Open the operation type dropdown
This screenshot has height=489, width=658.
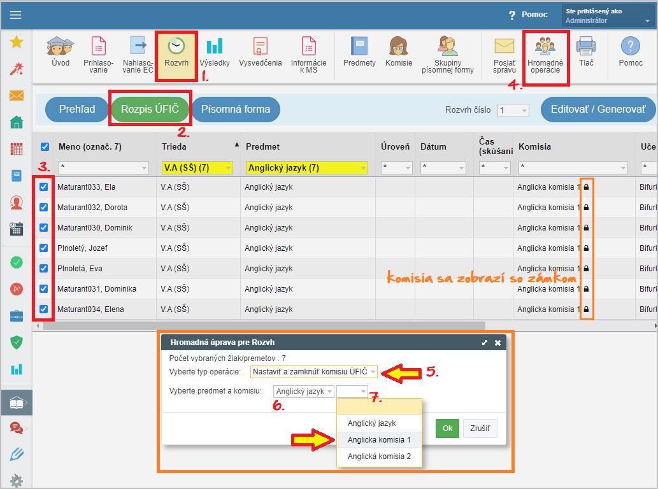(x=314, y=372)
